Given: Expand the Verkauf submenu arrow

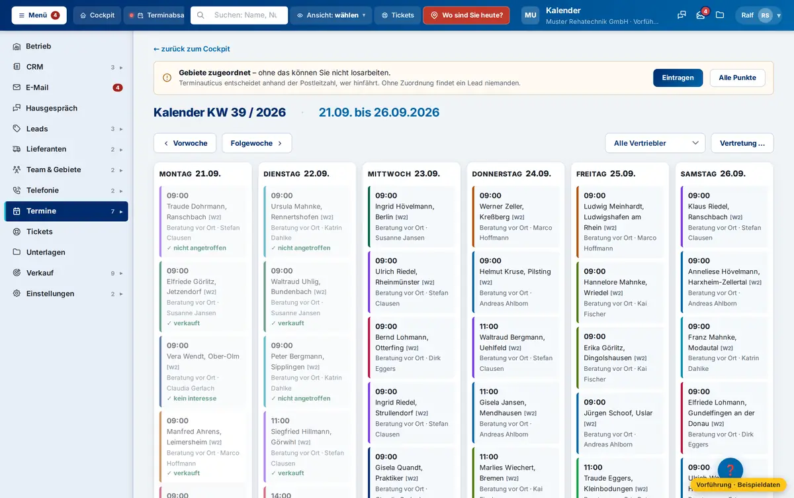Looking at the screenshot, I should pos(121,274).
